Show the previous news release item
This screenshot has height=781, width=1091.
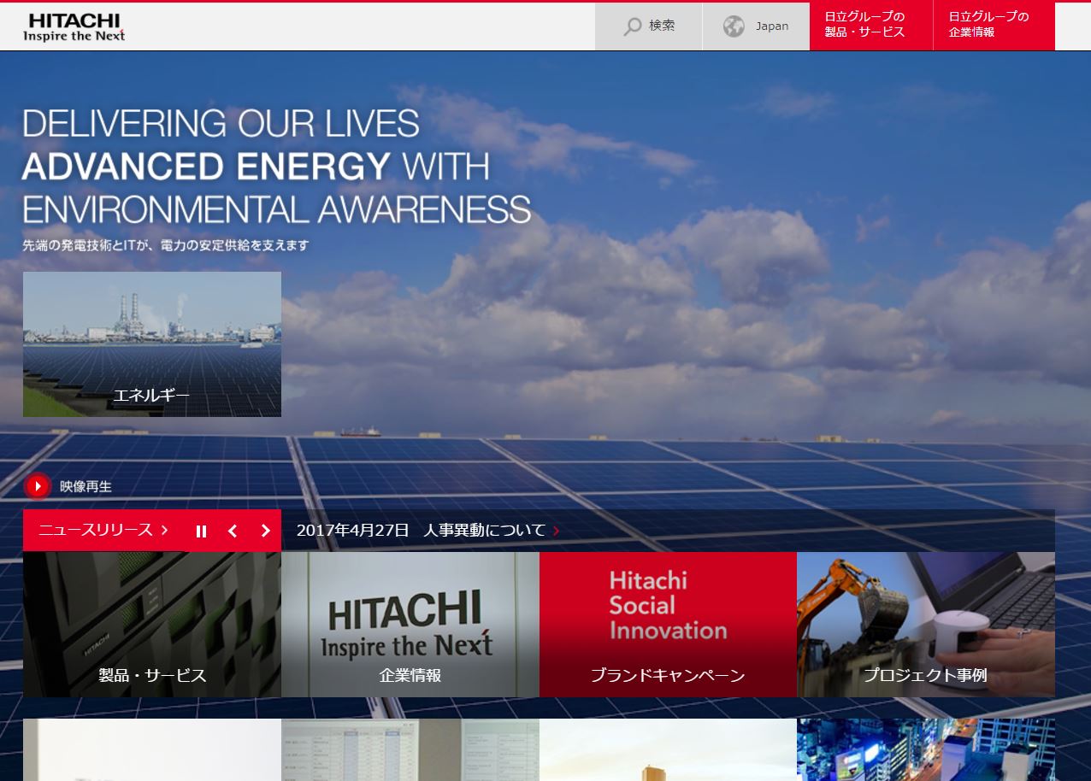pyautogui.click(x=233, y=531)
